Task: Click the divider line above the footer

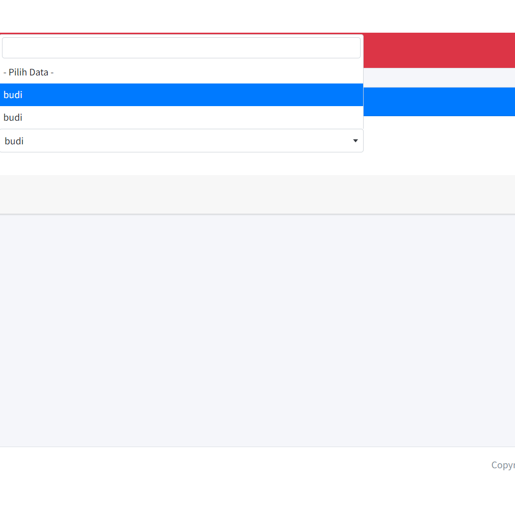Action: (257, 447)
